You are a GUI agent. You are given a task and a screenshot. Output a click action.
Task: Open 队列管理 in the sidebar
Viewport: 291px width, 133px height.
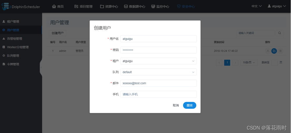pyautogui.click(x=21, y=56)
